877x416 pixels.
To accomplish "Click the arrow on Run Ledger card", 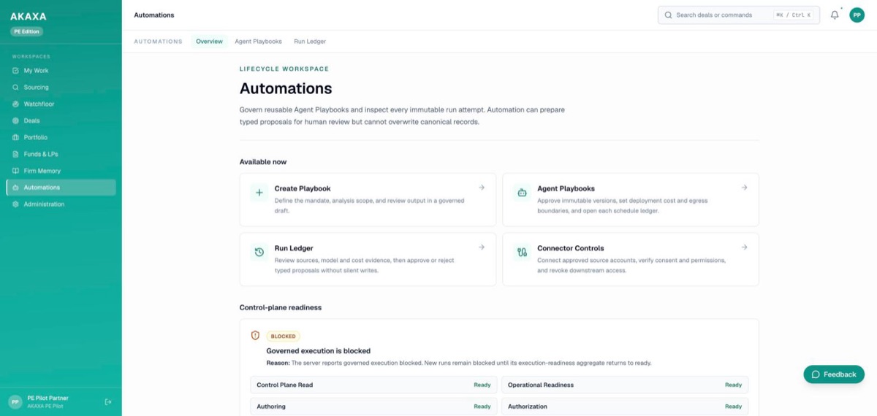I will point(482,247).
